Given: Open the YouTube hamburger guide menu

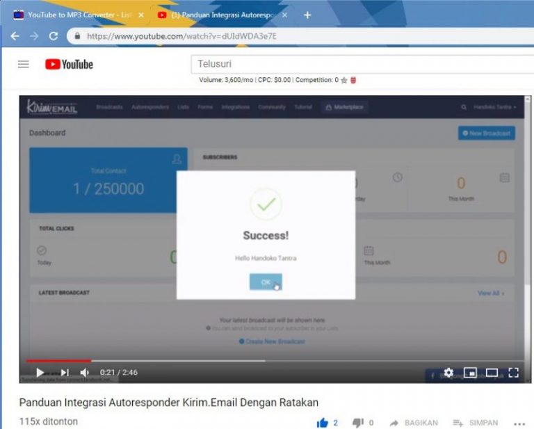Looking at the screenshot, I should click(24, 64).
